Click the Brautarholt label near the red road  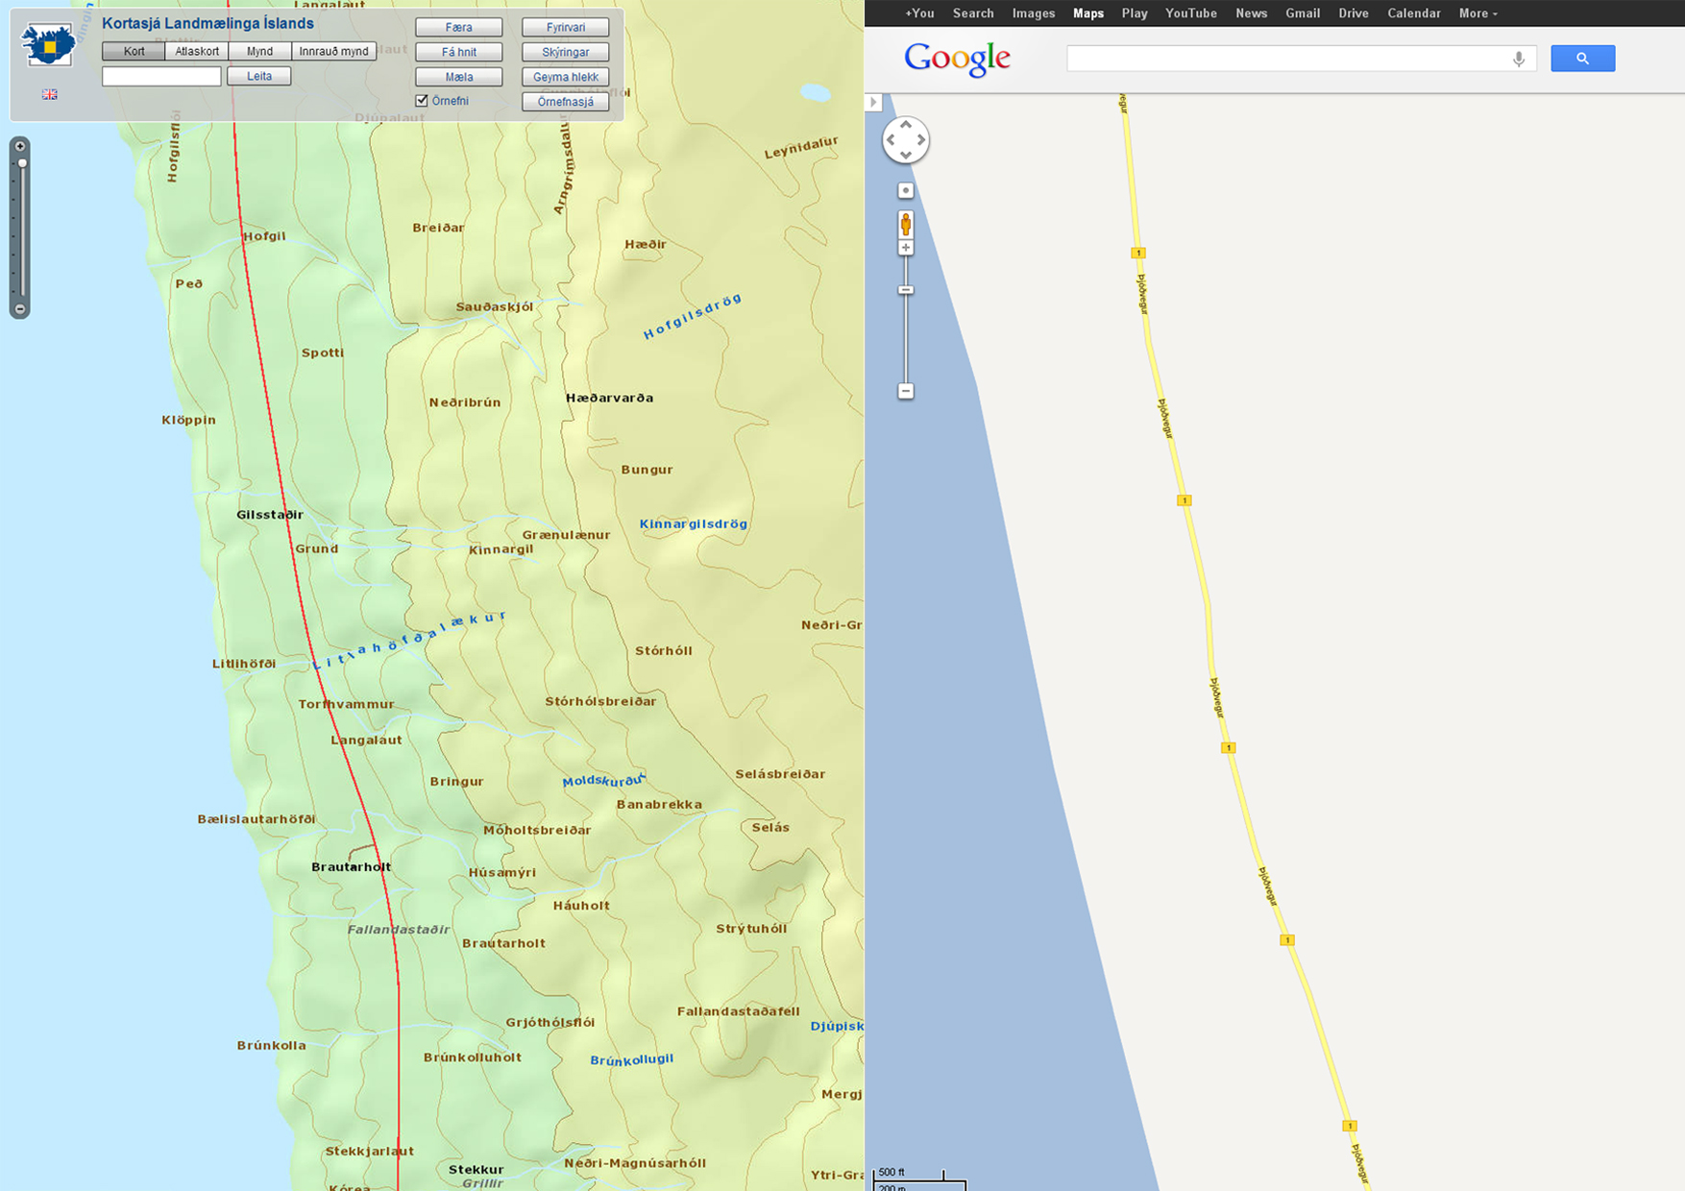point(351,866)
